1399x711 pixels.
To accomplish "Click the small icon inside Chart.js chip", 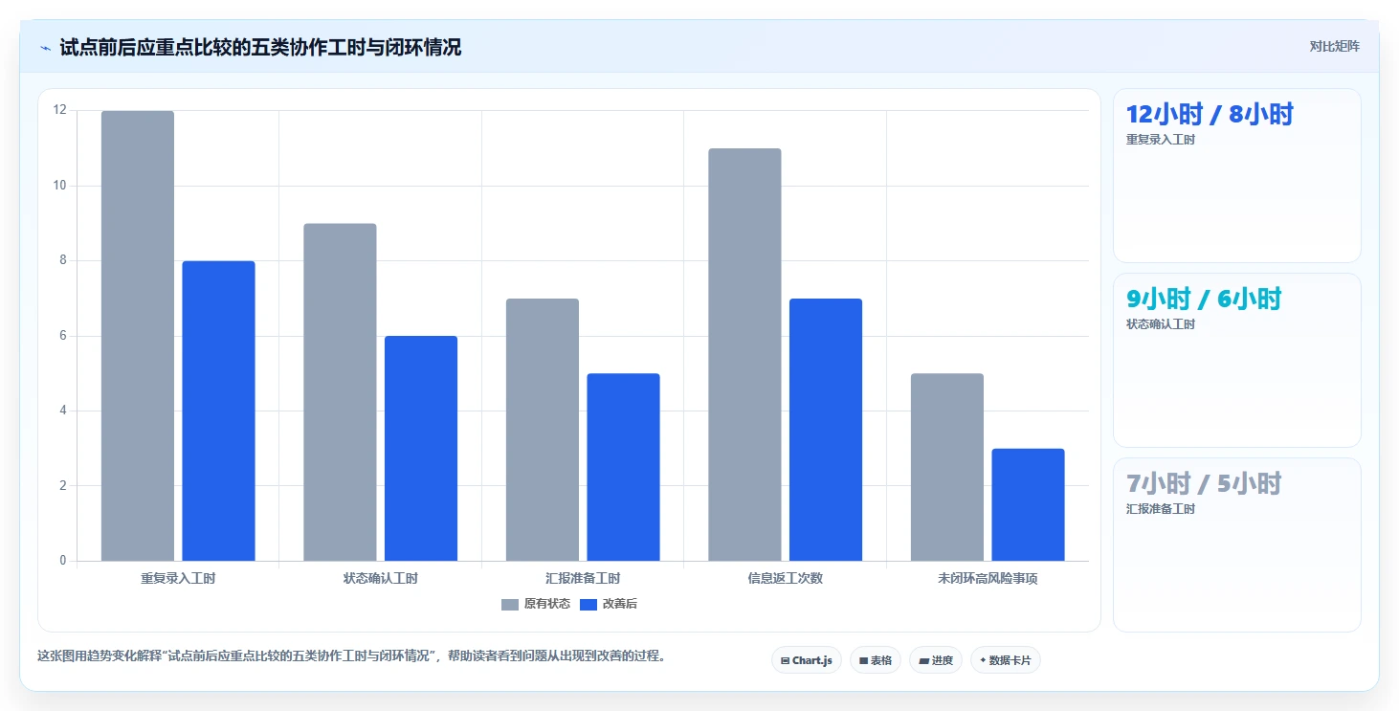I will click(785, 660).
